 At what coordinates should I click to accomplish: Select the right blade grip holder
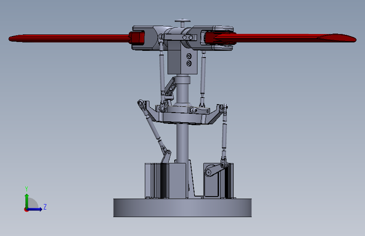[213, 38]
